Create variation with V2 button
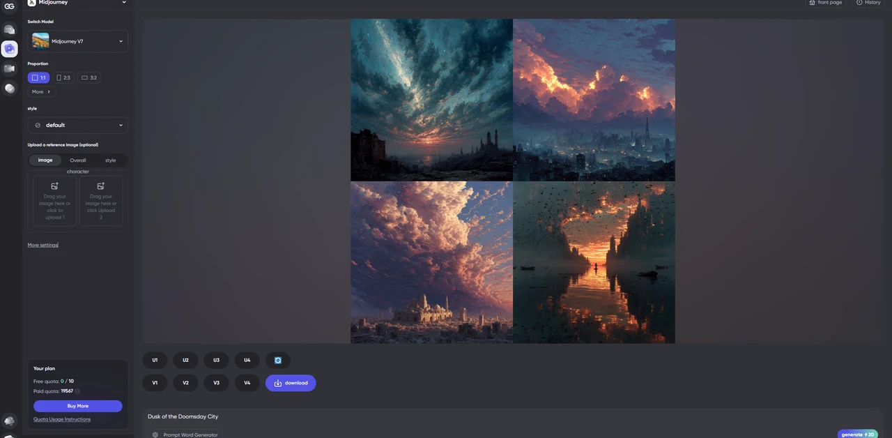Screen dimensions: 892x438 click(185, 383)
